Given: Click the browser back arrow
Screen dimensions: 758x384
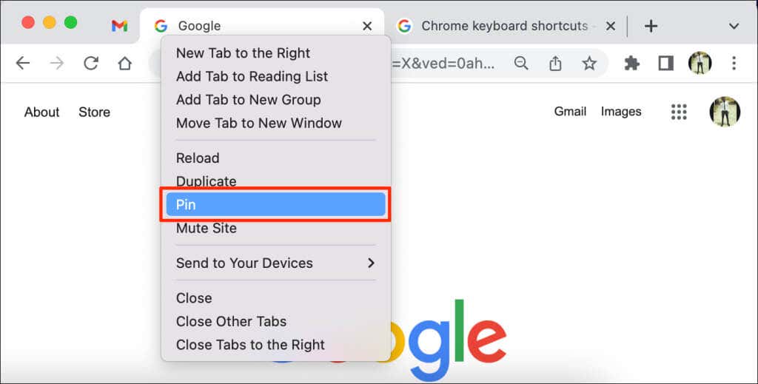Looking at the screenshot, I should click(23, 64).
